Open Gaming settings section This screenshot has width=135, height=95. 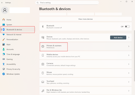point(18,59)
